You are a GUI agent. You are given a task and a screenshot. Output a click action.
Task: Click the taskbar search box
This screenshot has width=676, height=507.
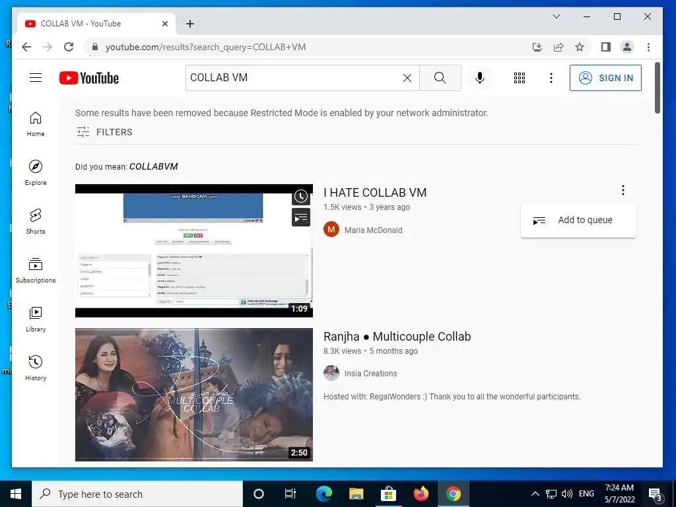tap(137, 494)
